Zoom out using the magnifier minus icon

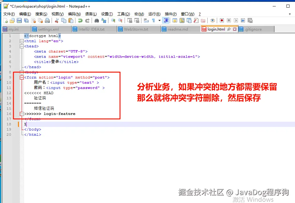[x=120, y=20]
